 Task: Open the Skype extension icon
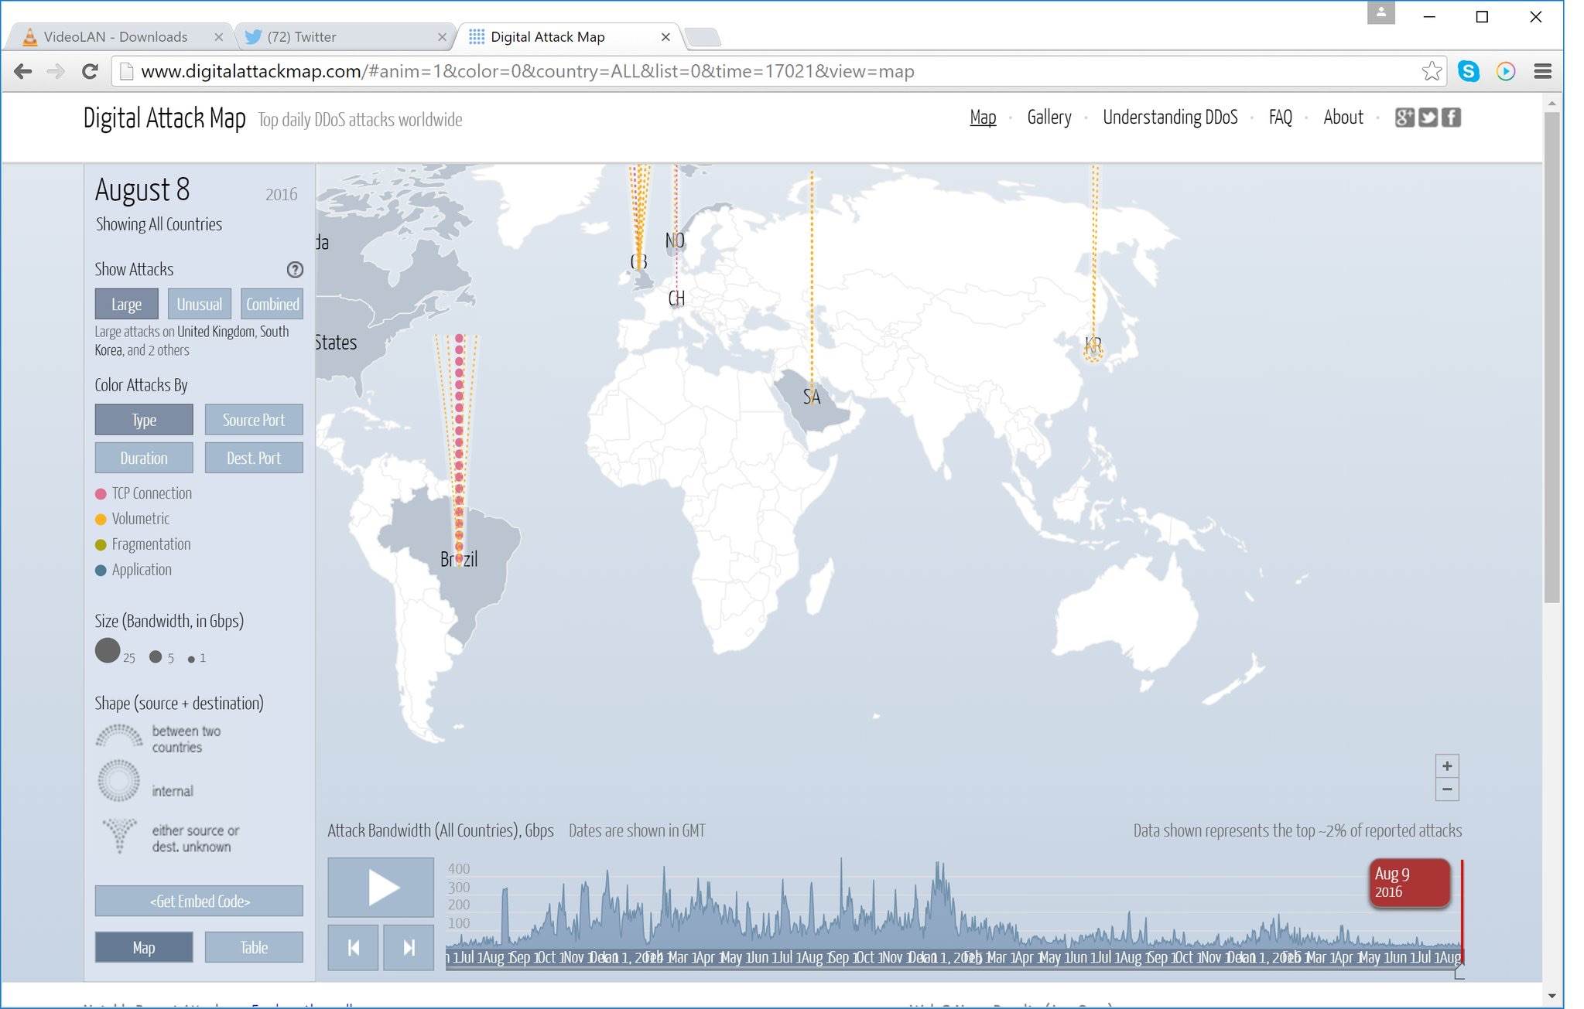coord(1468,71)
